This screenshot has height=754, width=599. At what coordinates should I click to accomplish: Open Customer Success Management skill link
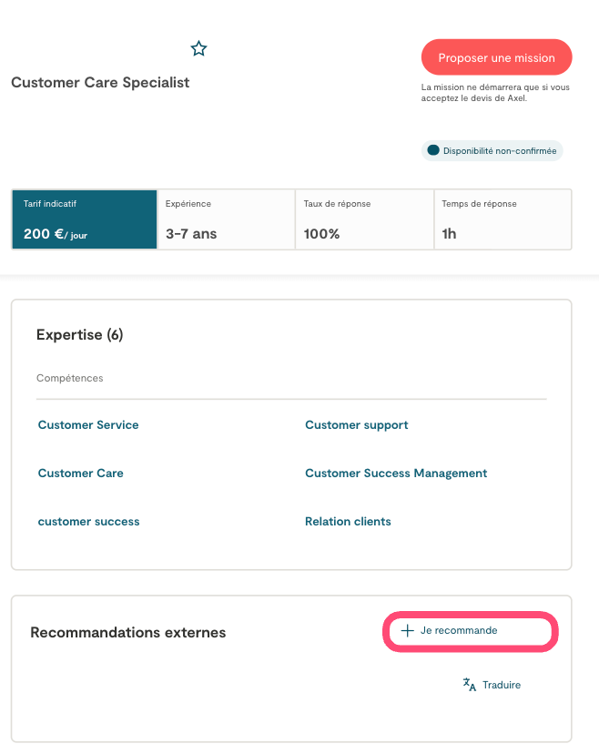(x=396, y=474)
